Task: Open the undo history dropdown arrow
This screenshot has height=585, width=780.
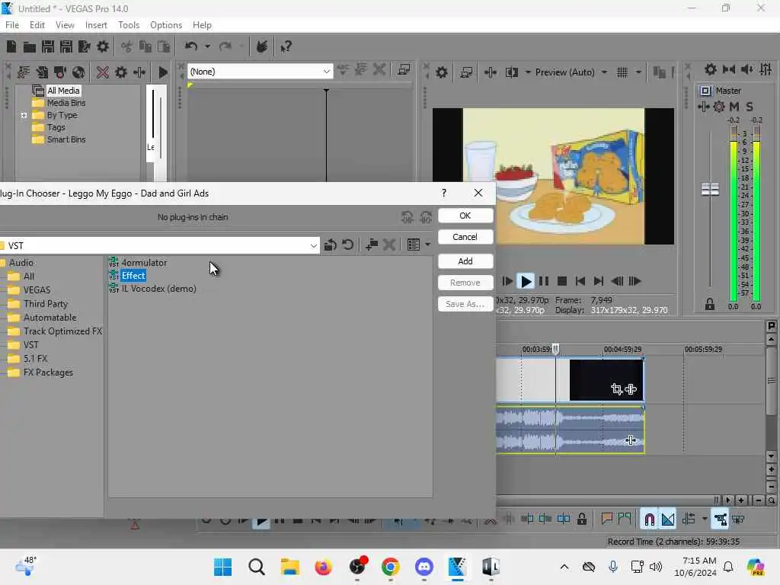Action: click(x=207, y=46)
